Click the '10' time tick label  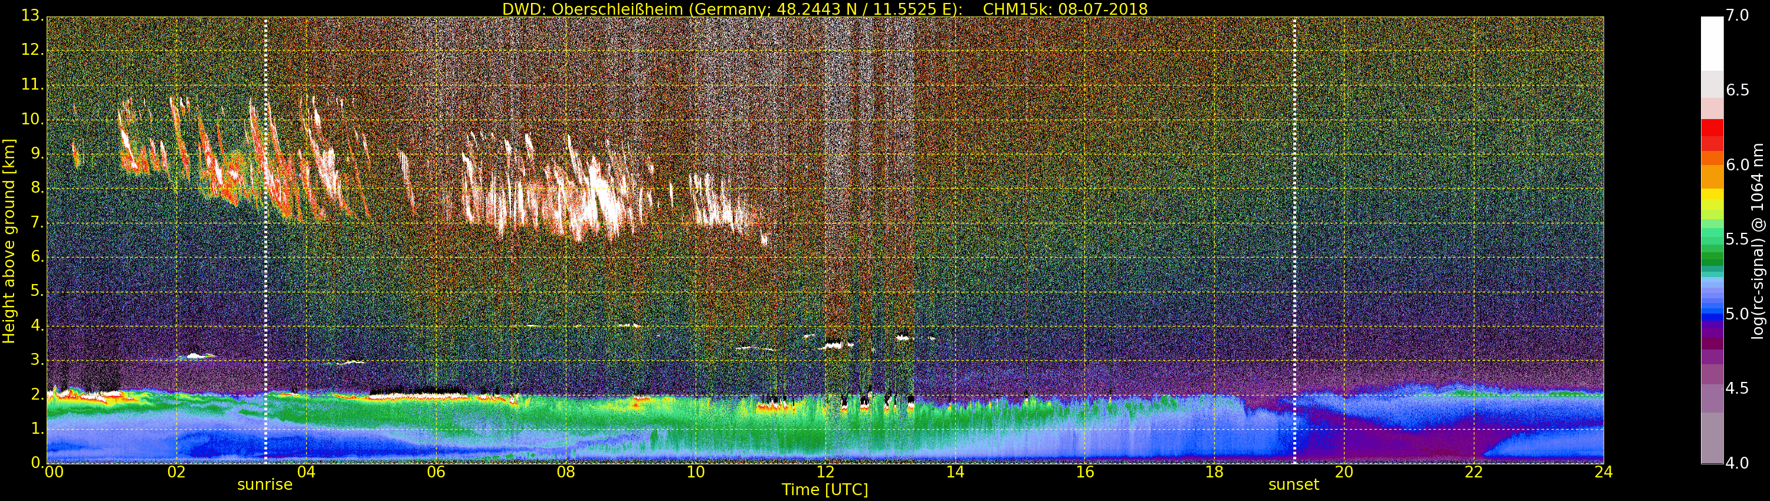[696, 472]
